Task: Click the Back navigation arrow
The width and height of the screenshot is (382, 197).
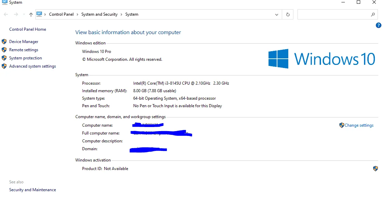Action: tap(6, 14)
